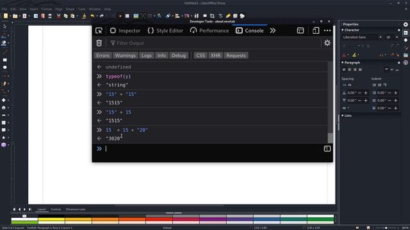410x230 pixels.
Task: Click the Controls layer tab
Action: tap(56, 209)
